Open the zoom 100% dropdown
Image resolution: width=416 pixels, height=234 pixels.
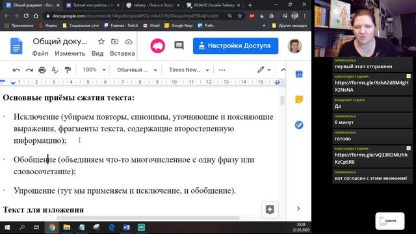tap(94, 70)
